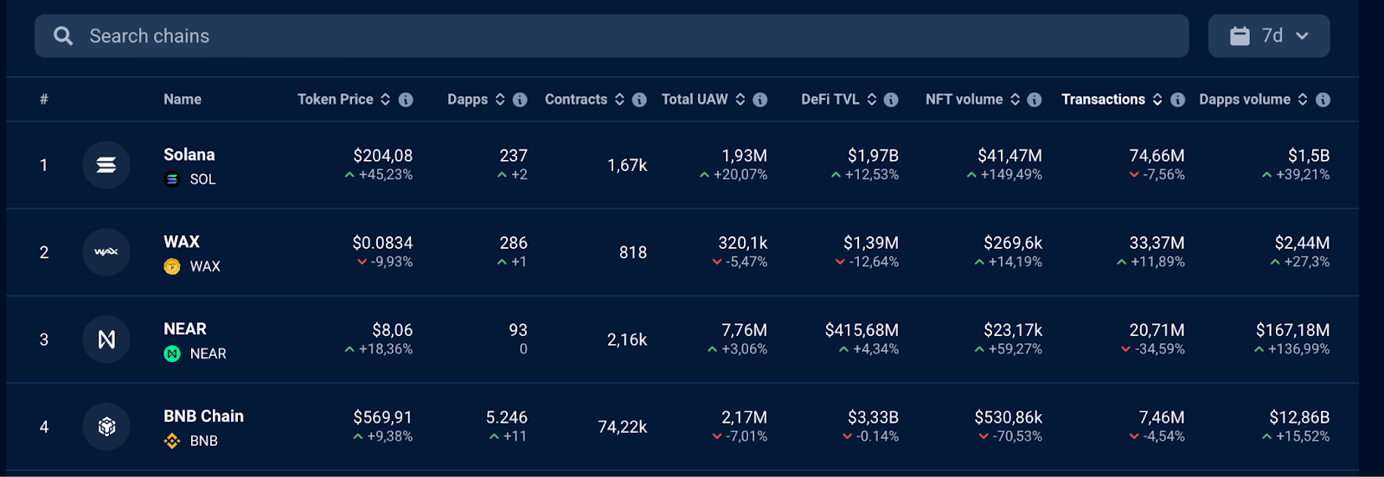Select WAX Total UAW 320,1k
1384x477 pixels.
click(x=743, y=243)
